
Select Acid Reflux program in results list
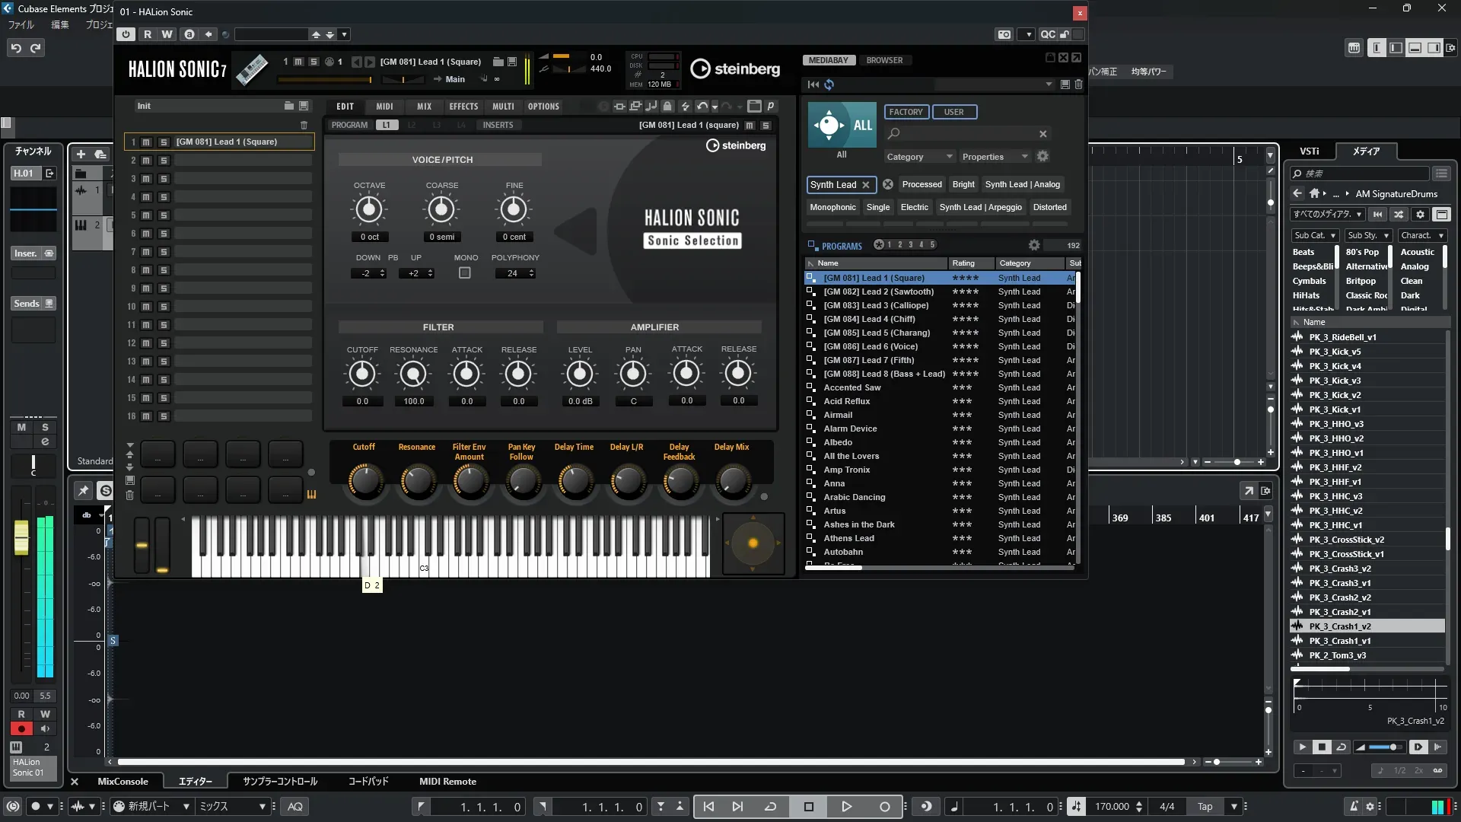click(846, 401)
